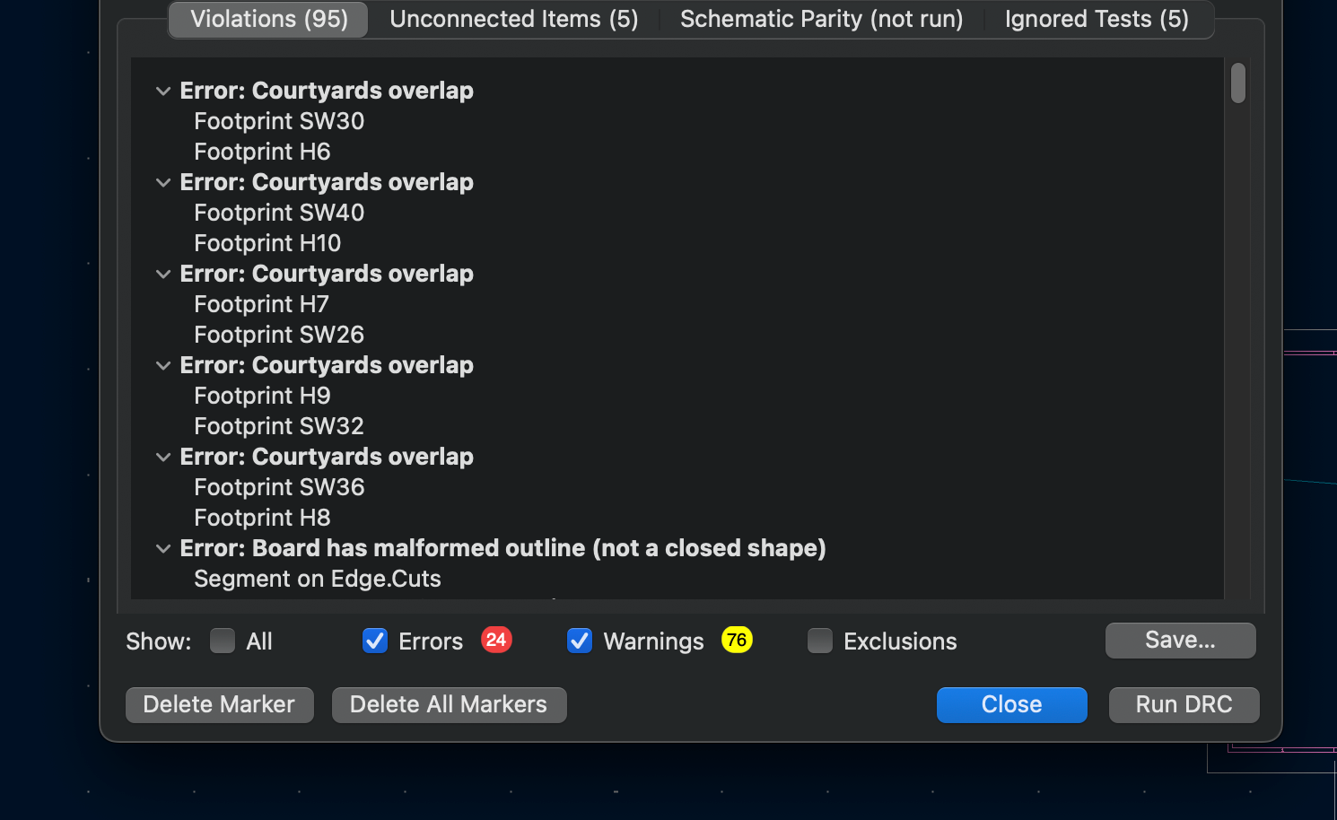1337x820 pixels.
Task: Uncheck the Warnings filter checkbox
Action: click(x=580, y=641)
